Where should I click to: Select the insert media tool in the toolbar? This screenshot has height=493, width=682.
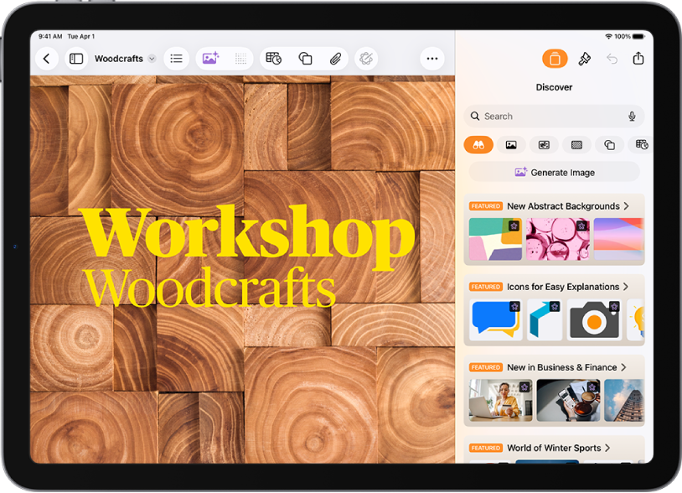point(209,59)
